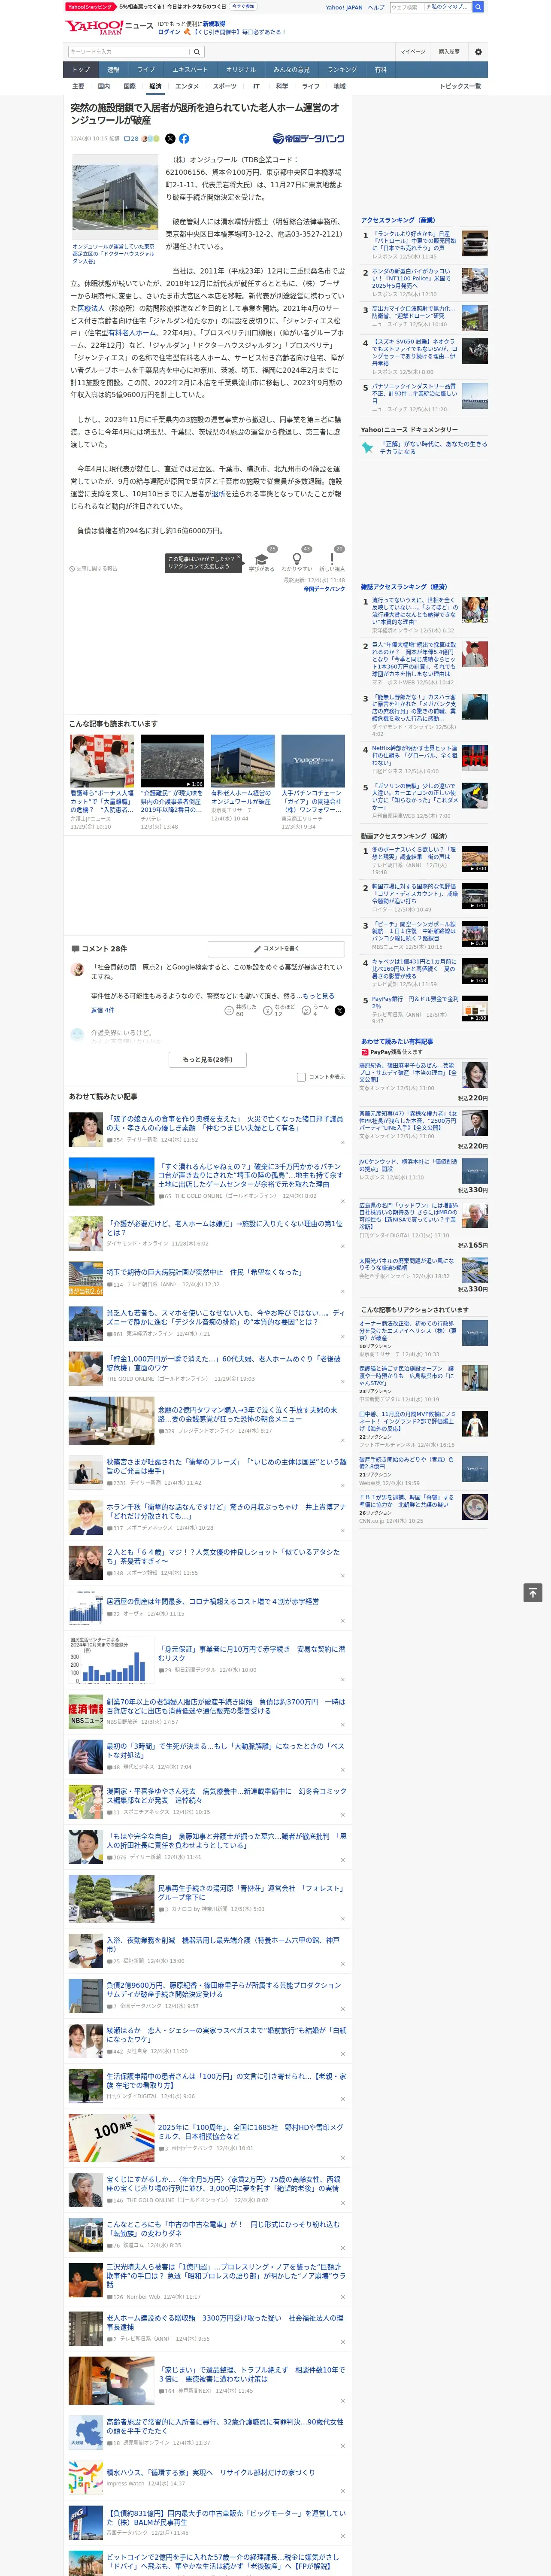Open the 2025年に「100周年」 article
The width and height of the screenshot is (551, 2576).
tap(250, 2131)
